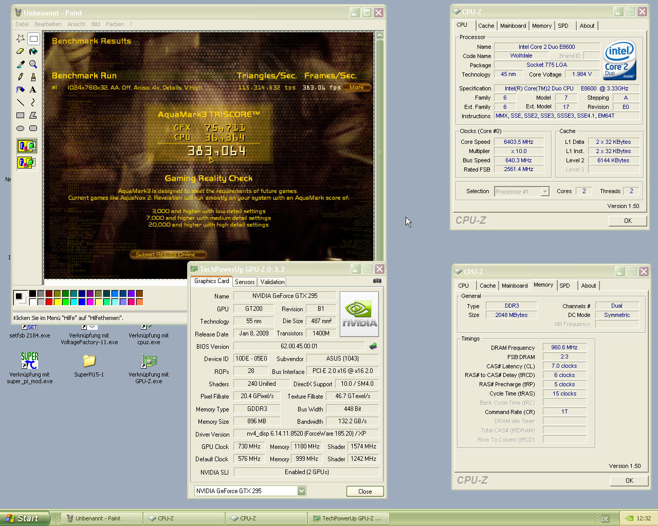658x526 pixels.
Task: Click the GPU-Z Name field NVIDIA GeForce GTX 295
Action: point(285,296)
